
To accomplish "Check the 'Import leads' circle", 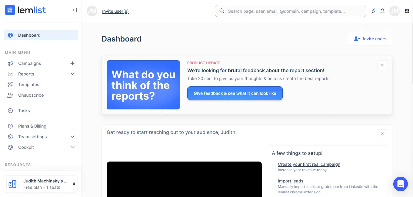I will [274, 186].
